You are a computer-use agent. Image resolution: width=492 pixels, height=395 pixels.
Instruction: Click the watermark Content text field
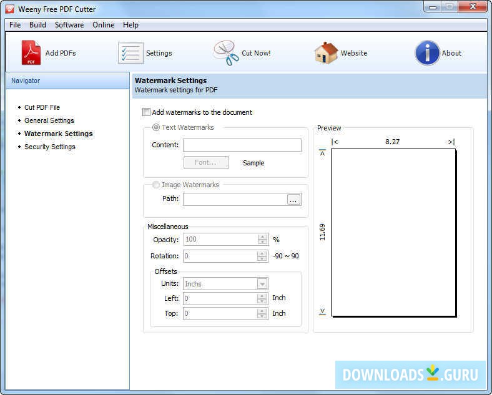click(x=242, y=145)
